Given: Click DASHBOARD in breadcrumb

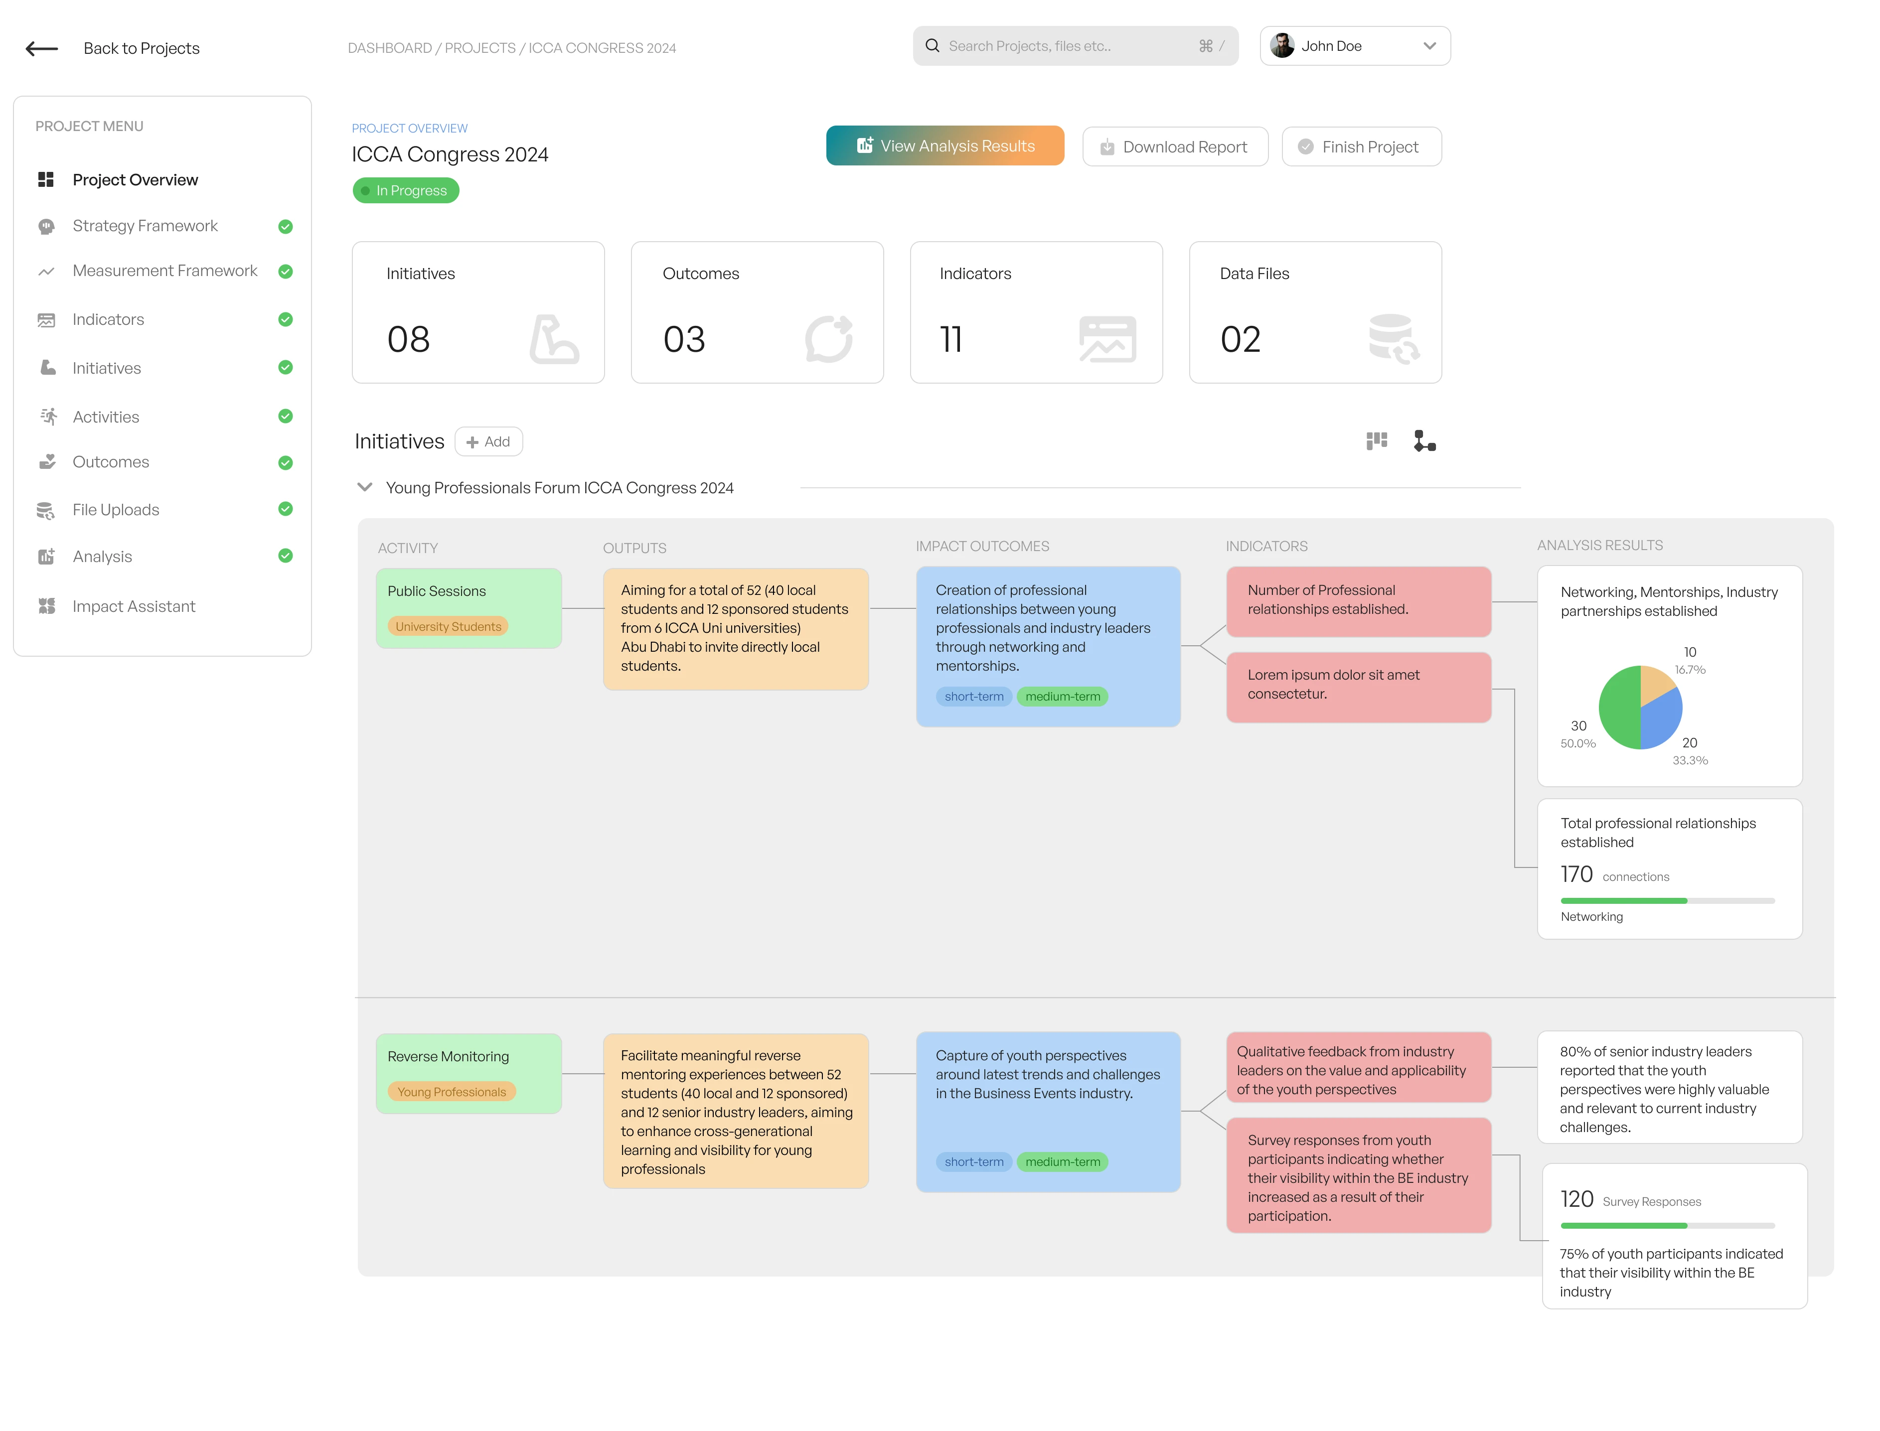Looking at the screenshot, I should point(390,48).
